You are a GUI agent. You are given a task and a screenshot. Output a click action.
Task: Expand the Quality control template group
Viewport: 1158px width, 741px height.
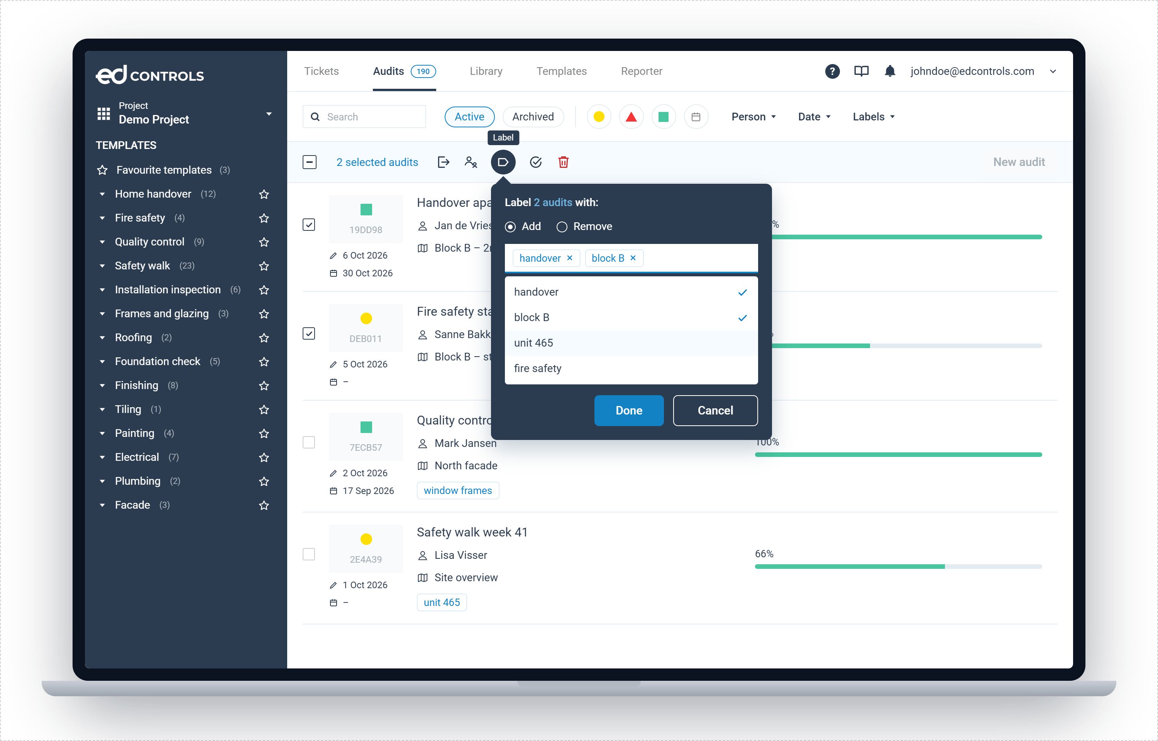(102, 242)
